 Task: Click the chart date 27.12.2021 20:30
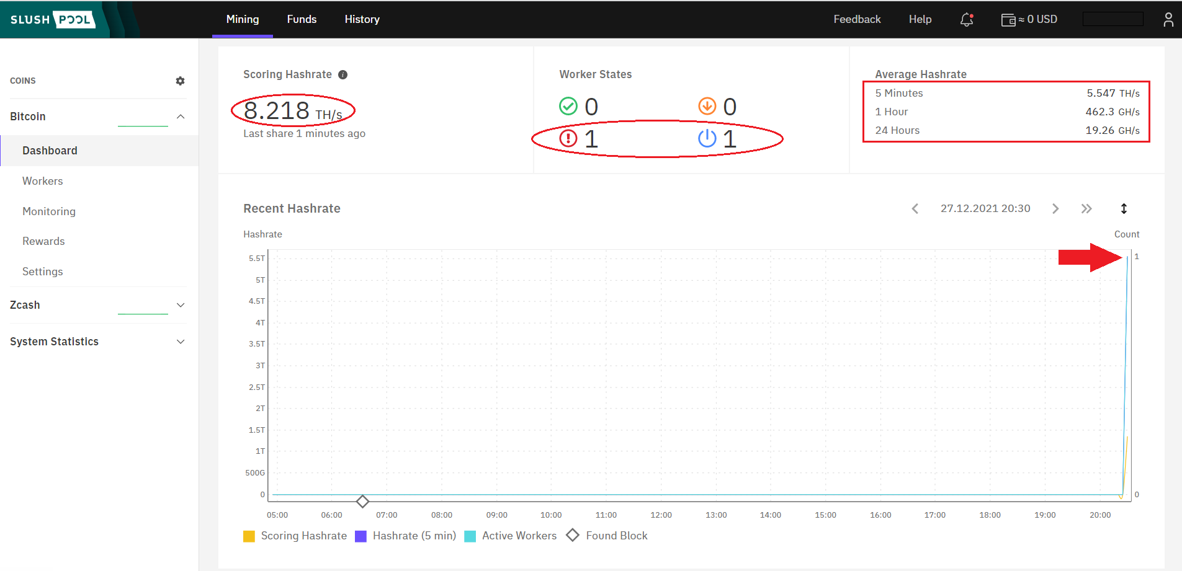(985, 208)
